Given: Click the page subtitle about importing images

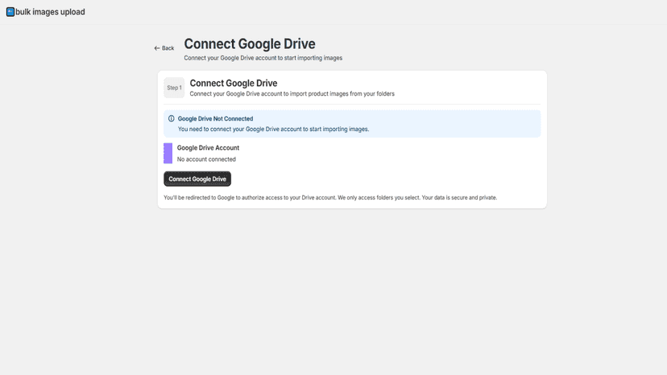Looking at the screenshot, I should point(263,58).
